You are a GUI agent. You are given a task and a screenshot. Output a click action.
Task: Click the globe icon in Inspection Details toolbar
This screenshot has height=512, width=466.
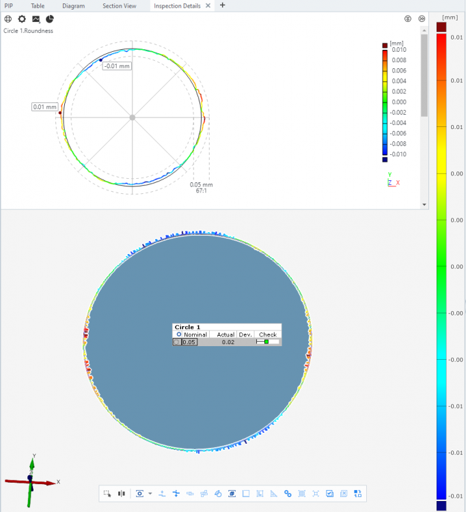(8, 19)
